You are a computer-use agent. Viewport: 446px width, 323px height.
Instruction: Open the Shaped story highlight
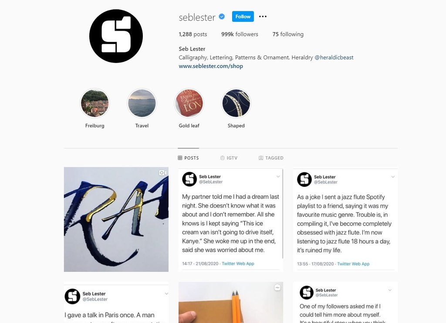236,103
